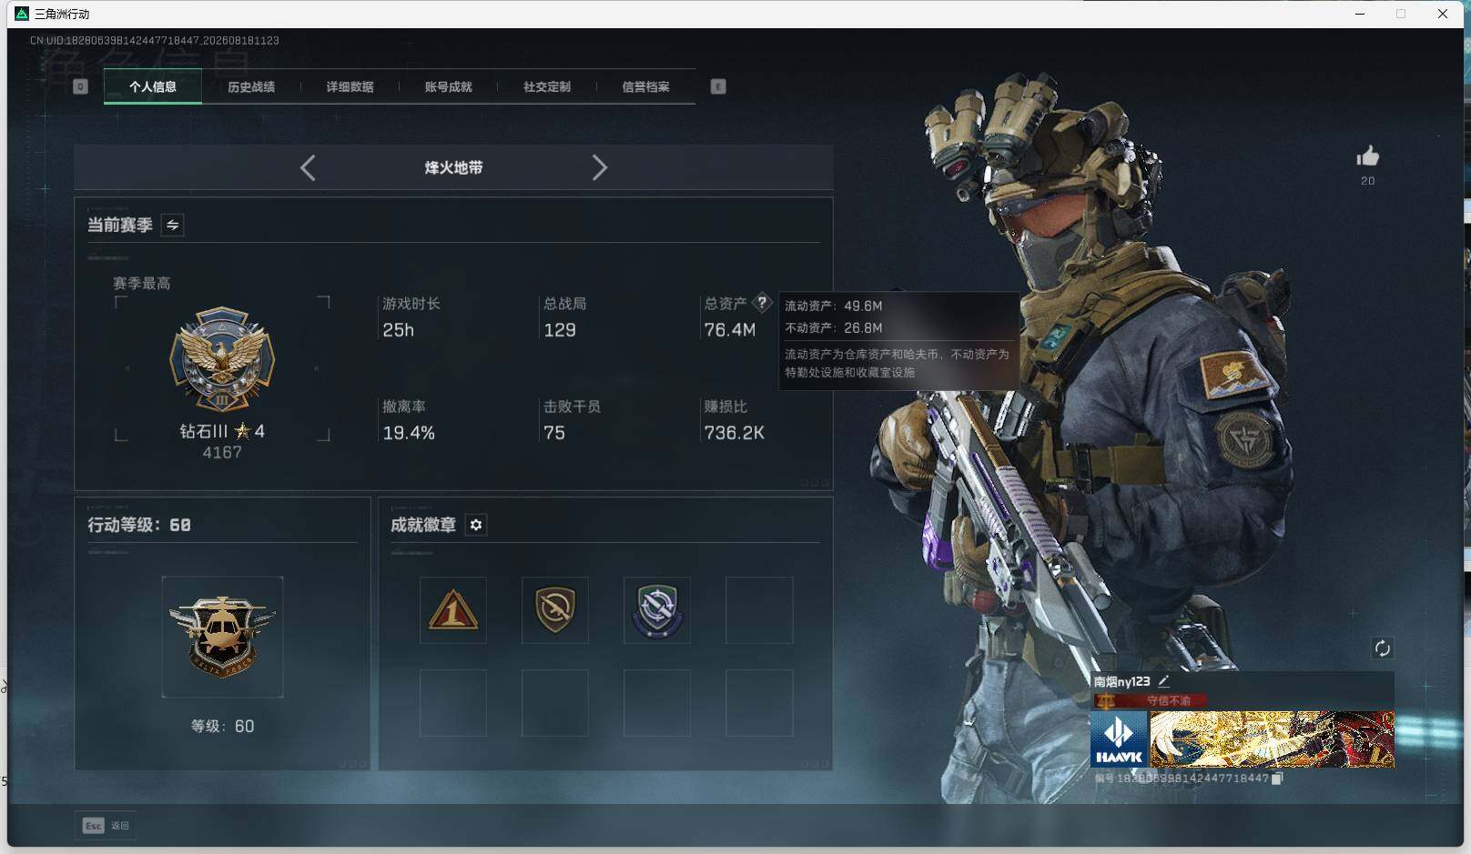Click the HAAVK avatar logo
Screen dimensions: 1471x854
pos(1120,739)
